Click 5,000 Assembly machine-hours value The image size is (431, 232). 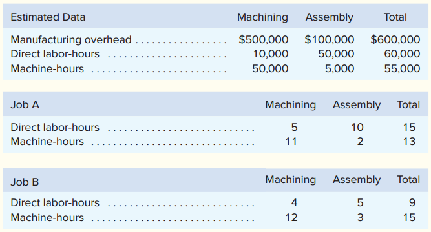click(339, 68)
